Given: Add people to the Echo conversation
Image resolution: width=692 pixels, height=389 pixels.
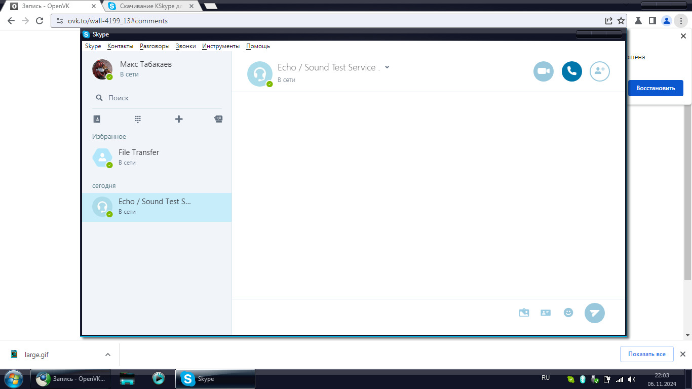Looking at the screenshot, I should [x=600, y=71].
